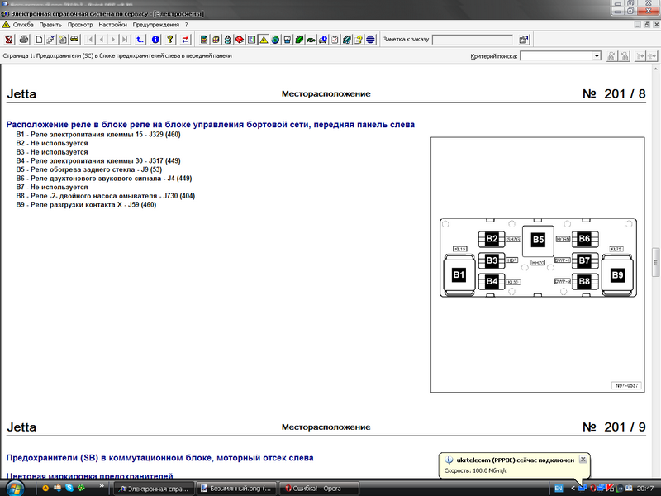Switch to the Безымянный.png taskbar window

[237, 489]
